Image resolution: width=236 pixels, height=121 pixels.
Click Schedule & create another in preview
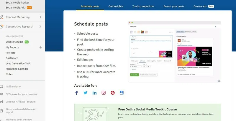(x=149, y=75)
